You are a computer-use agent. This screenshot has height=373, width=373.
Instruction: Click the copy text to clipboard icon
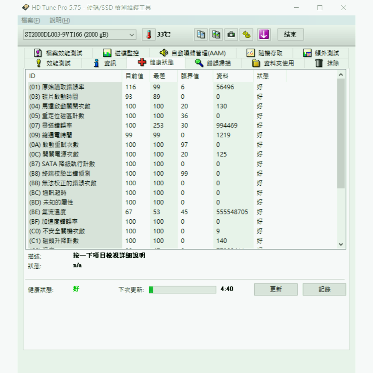click(201, 35)
